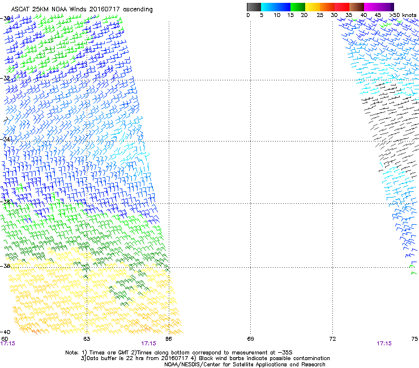Screen dimensions: 419x368
Task: Click the "-38" latitude axis label
Action: tap(5, 266)
